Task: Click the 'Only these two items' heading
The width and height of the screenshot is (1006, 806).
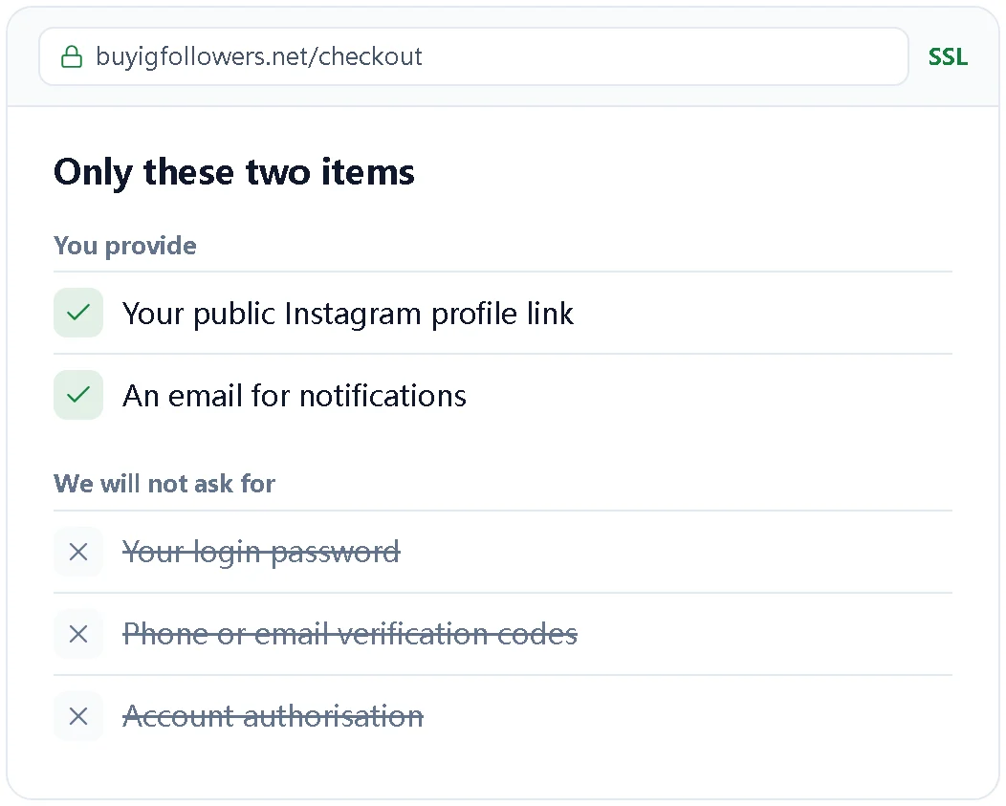Action: 234,172
